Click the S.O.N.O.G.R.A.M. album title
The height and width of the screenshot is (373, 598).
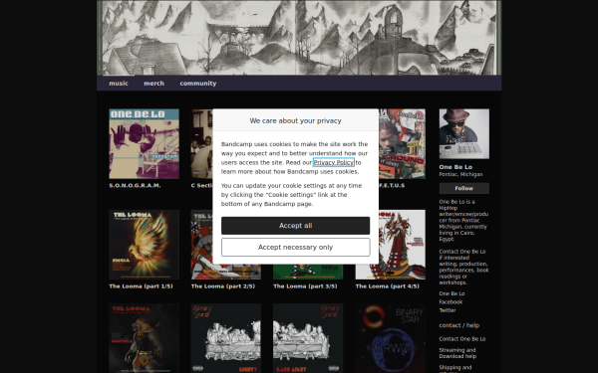(135, 185)
